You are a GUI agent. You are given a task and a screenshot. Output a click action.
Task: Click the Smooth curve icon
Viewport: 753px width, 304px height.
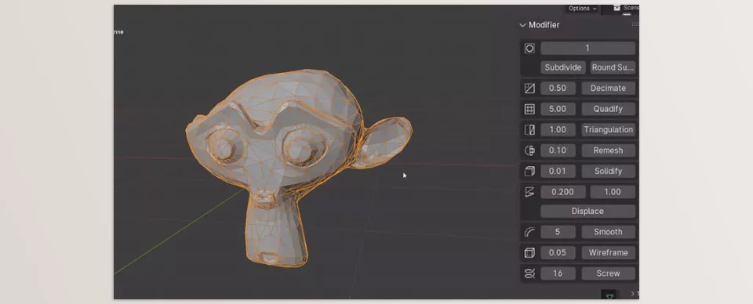[x=529, y=232]
